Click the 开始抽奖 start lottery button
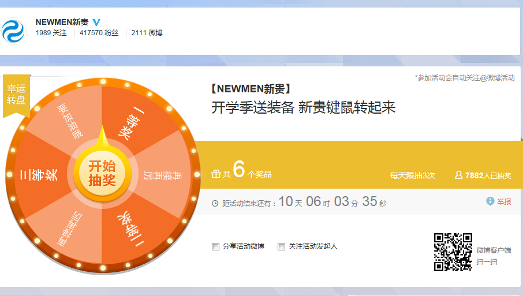The width and height of the screenshot is (523, 296). [x=102, y=173]
